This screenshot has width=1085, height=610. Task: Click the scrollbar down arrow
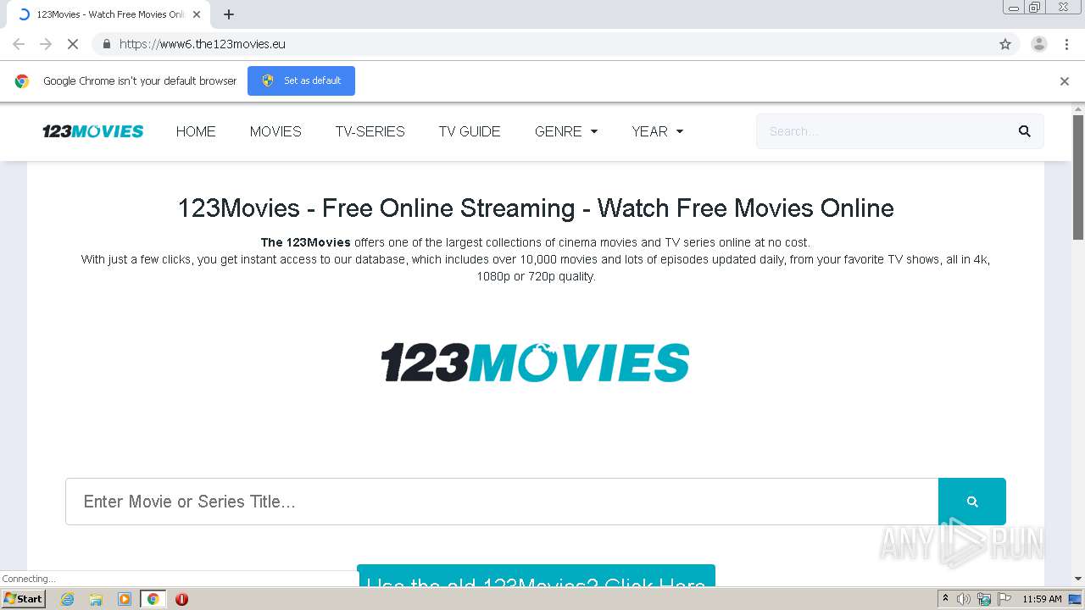[x=1078, y=579]
